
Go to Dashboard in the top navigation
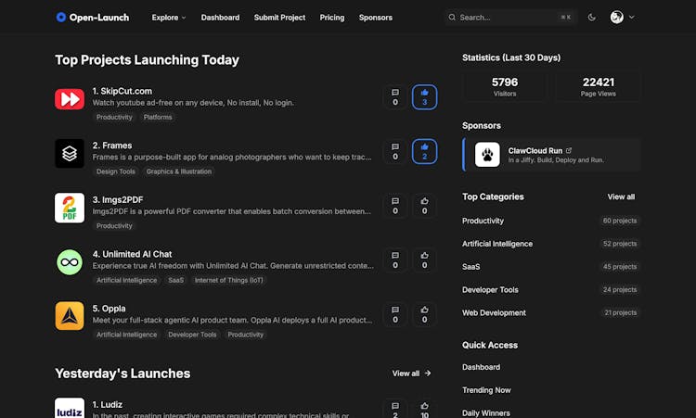220,18
